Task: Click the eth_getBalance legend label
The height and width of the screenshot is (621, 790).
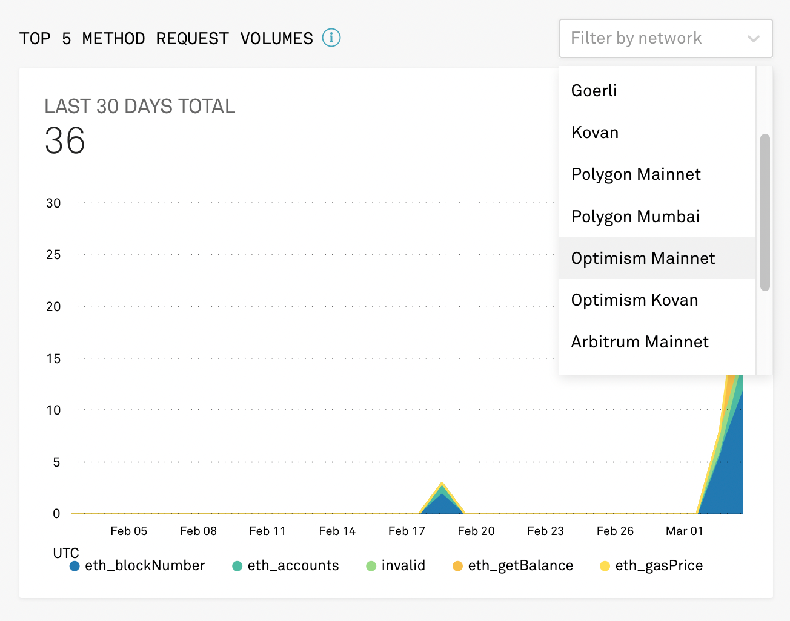Action: [x=520, y=566]
